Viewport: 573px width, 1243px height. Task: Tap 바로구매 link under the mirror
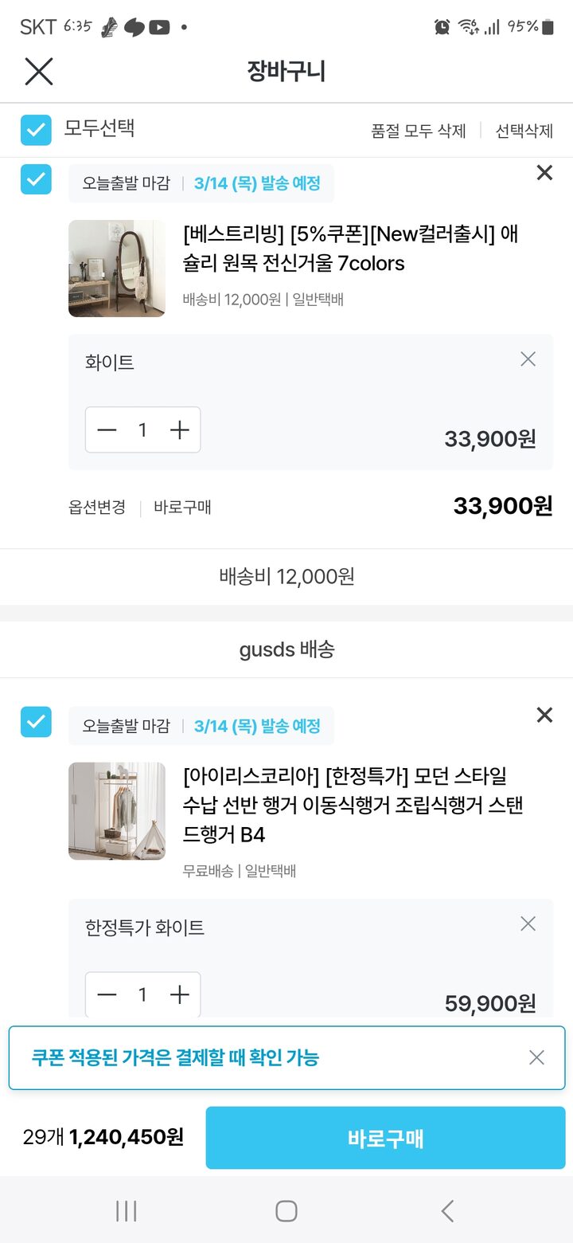[183, 508]
